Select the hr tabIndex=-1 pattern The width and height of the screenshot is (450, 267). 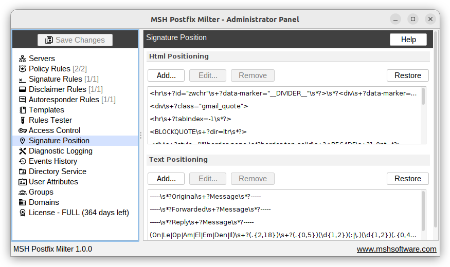[284, 119]
